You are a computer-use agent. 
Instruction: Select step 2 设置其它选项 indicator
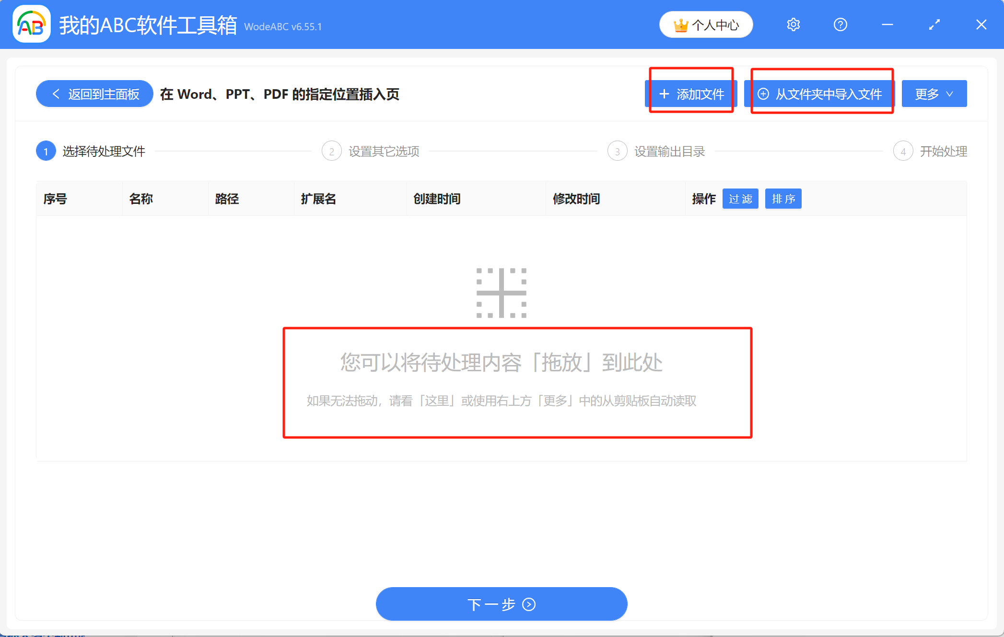331,151
